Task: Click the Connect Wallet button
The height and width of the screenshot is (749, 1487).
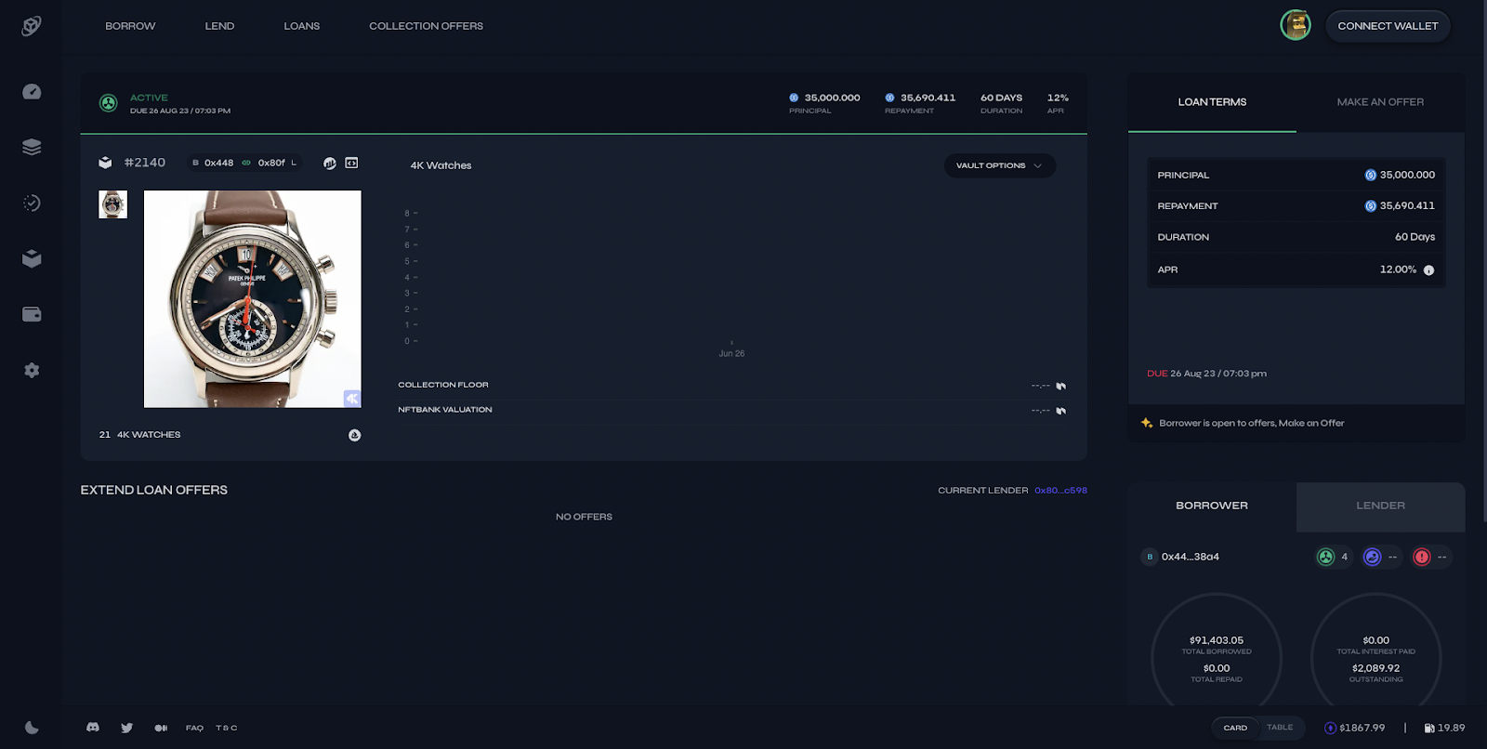Action: [x=1388, y=26]
